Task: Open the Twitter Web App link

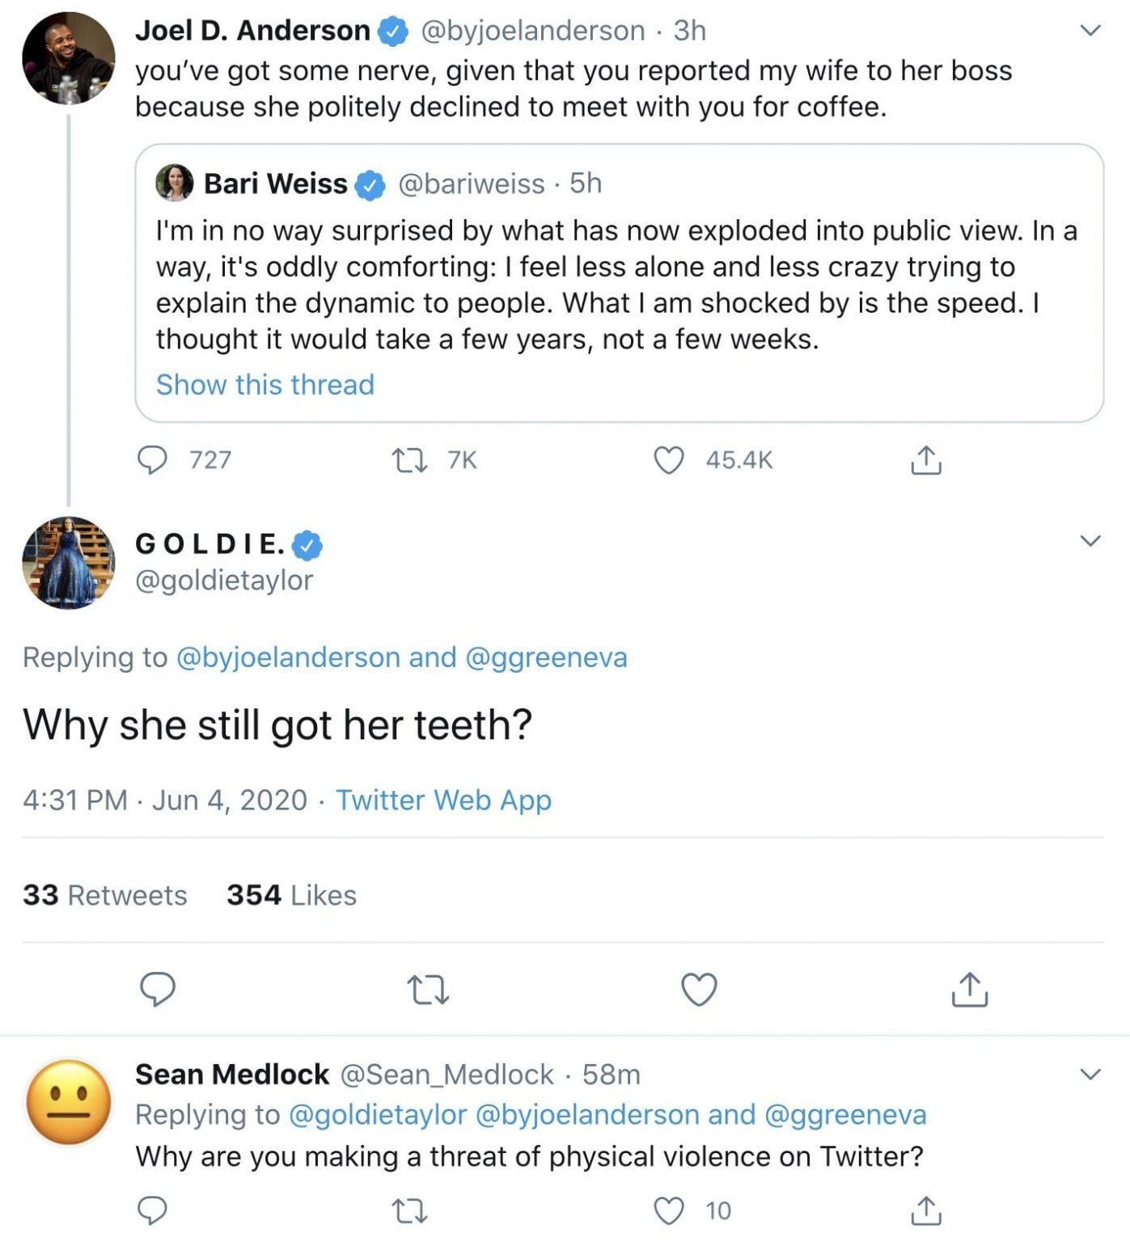Action: click(443, 800)
